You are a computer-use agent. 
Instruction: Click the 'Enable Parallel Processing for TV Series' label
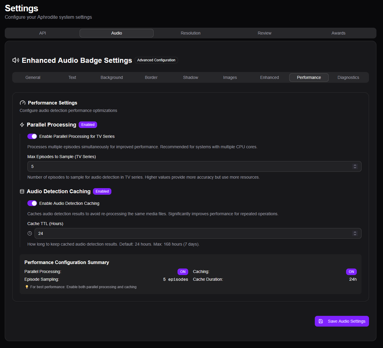(77, 136)
